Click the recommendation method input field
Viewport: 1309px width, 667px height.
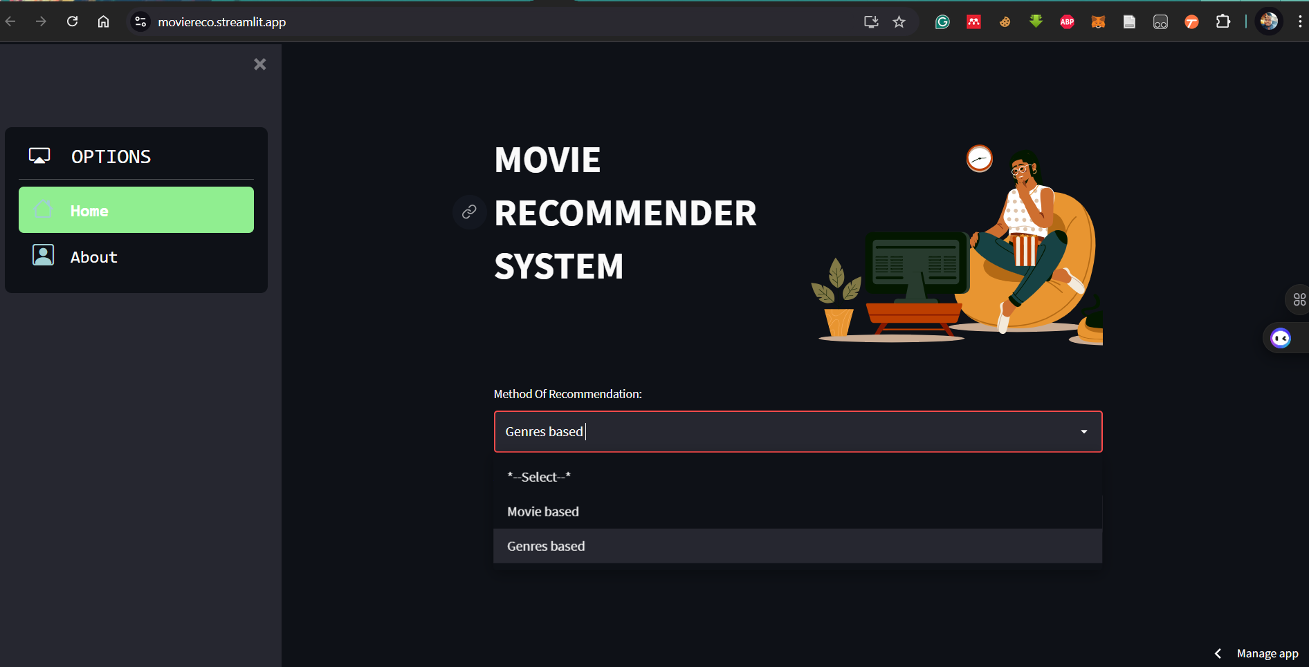point(761,432)
